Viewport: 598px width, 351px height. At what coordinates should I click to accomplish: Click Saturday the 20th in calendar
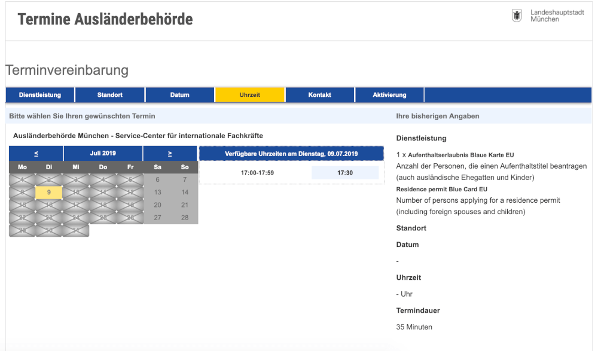pos(157,205)
